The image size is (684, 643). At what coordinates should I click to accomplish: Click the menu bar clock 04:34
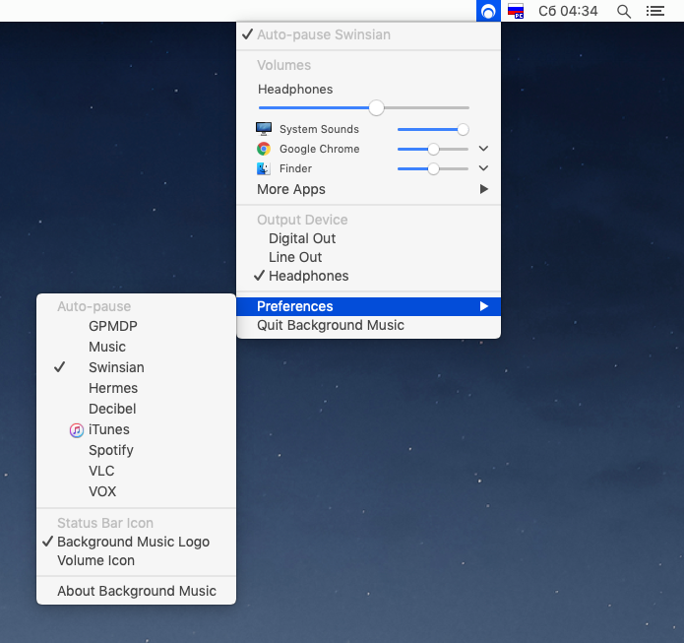568,11
